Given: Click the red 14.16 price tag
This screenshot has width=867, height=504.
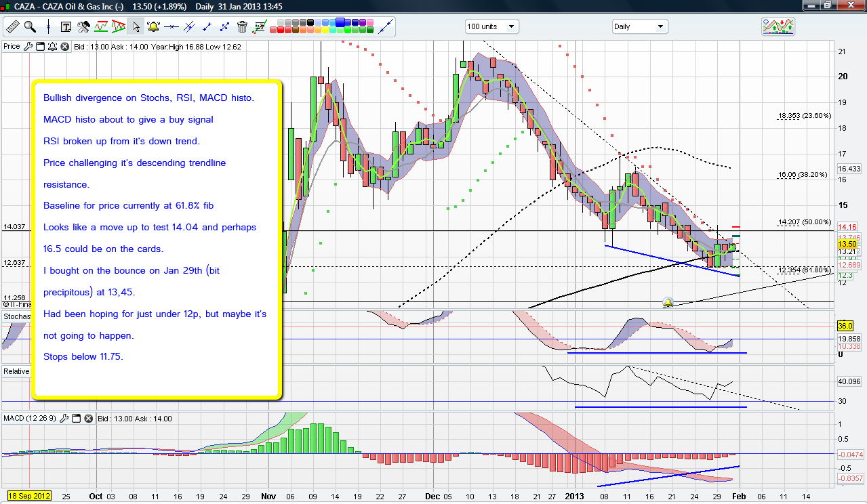Looking at the screenshot, I should [x=849, y=227].
